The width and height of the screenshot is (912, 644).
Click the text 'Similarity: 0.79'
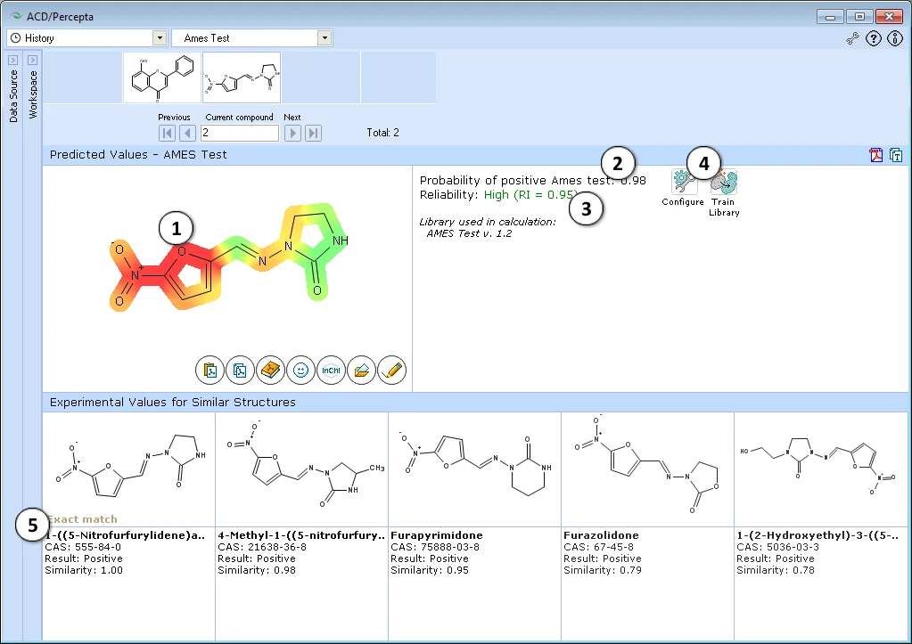click(x=603, y=570)
